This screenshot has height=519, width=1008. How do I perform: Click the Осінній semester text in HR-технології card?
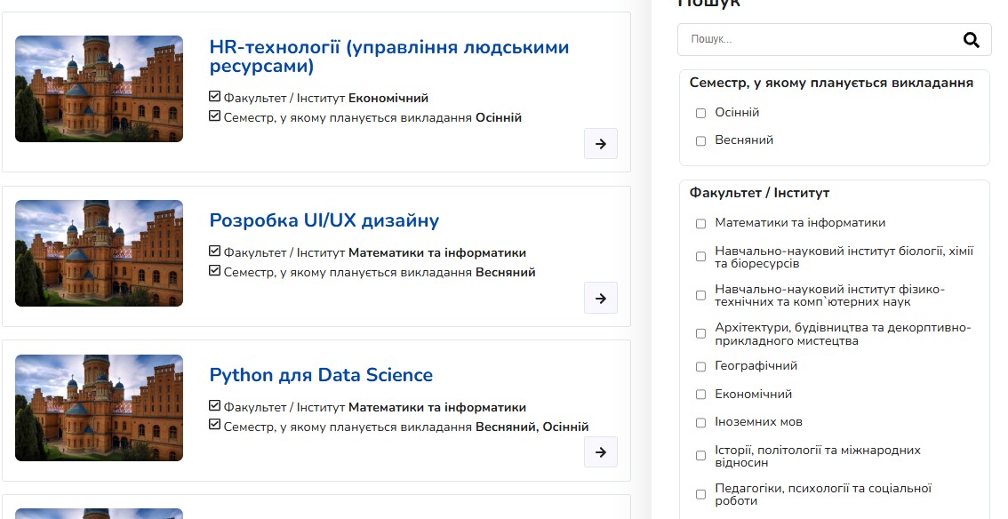click(x=499, y=117)
